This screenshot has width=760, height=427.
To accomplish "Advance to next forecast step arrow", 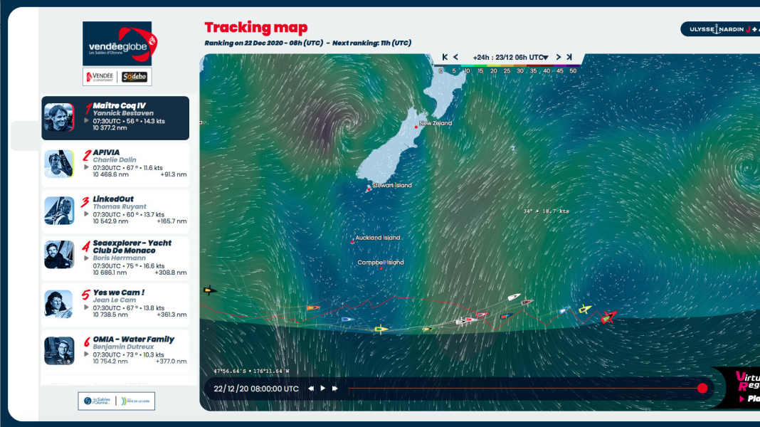I will click(559, 57).
